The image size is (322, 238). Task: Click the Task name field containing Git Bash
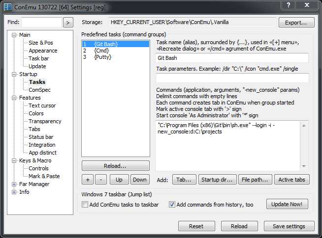pyautogui.click(x=232, y=58)
